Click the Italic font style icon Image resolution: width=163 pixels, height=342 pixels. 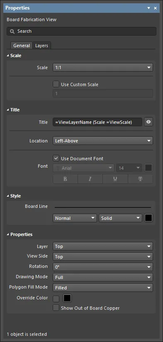point(90,179)
